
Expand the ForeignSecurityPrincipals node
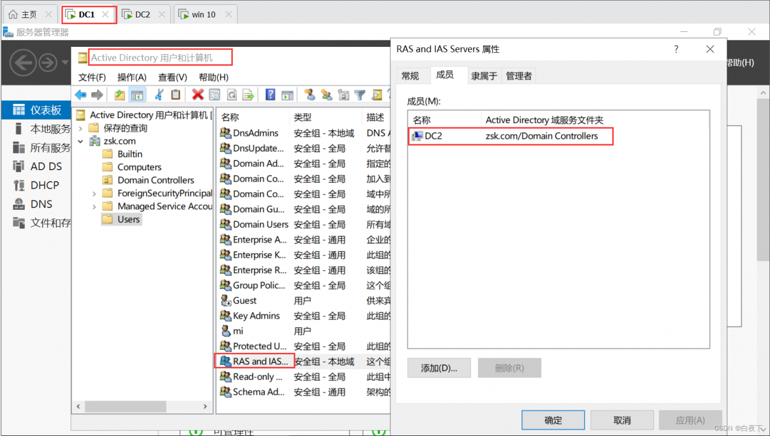click(94, 194)
